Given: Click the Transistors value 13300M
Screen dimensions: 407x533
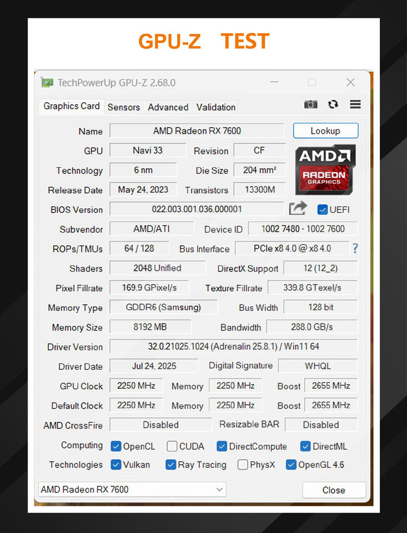Looking at the screenshot, I should coord(259,190).
